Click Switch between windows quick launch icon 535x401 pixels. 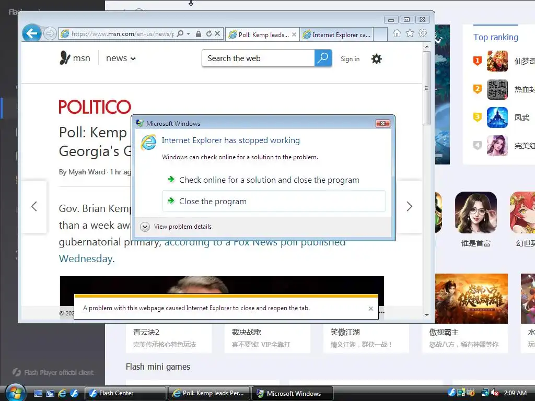pos(50,393)
